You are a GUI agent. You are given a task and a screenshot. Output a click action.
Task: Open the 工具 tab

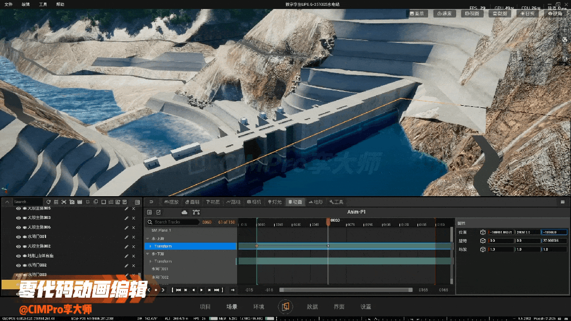[337, 202]
